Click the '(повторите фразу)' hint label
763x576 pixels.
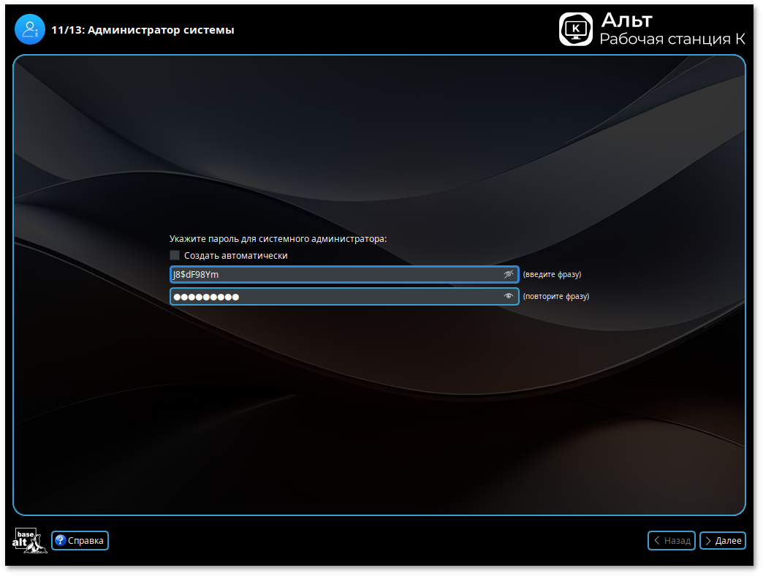[555, 297]
